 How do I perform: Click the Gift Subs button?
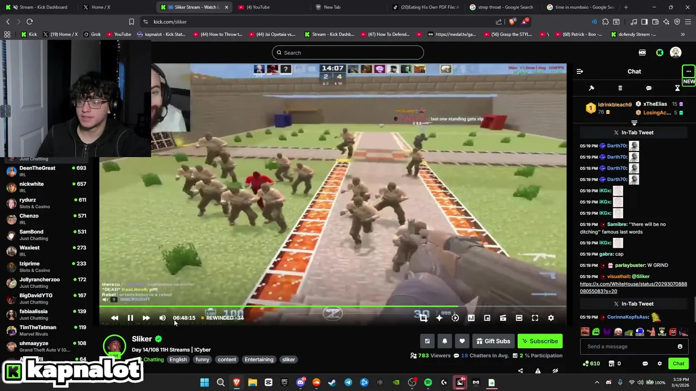click(x=493, y=341)
